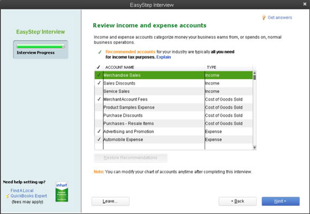Screen dimensions: 310x214
Task: Select Advertising and Promotion account name
Action: (x=129, y=131)
